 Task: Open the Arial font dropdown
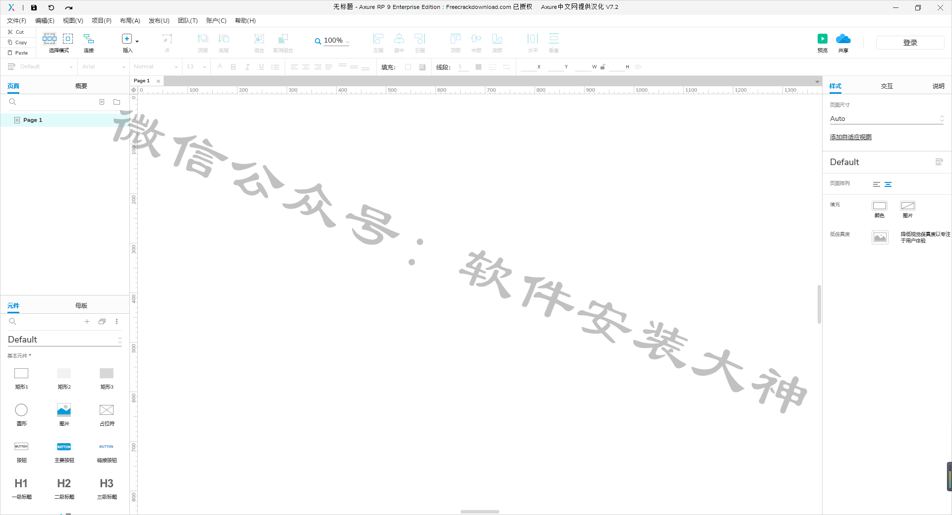(x=104, y=66)
